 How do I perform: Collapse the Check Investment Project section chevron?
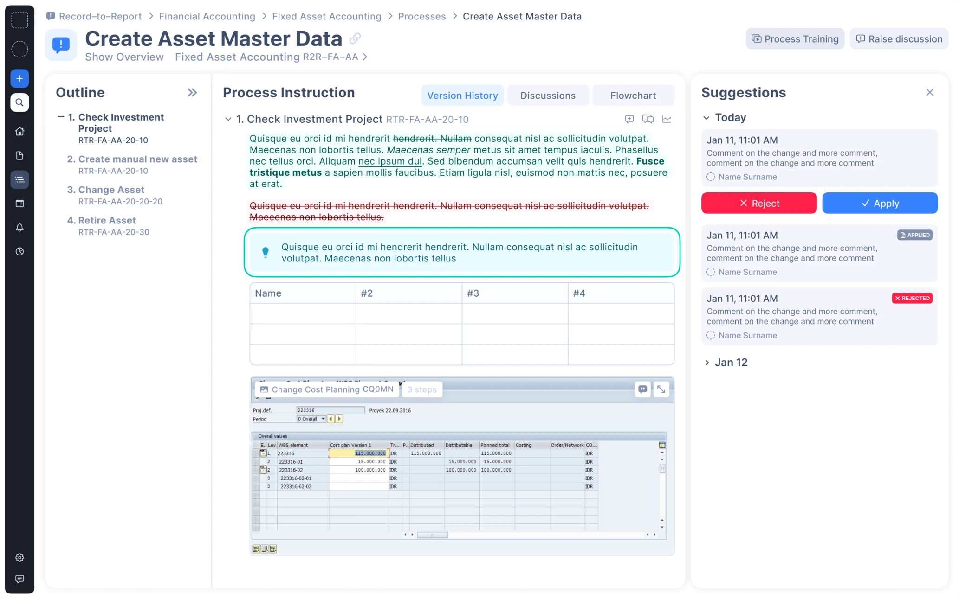coord(228,119)
